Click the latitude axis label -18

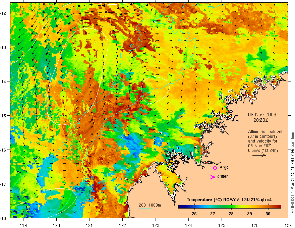coord(3,218)
